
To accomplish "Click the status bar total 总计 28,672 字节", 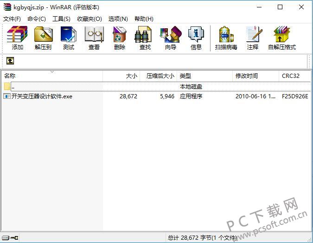I will tap(202, 237).
